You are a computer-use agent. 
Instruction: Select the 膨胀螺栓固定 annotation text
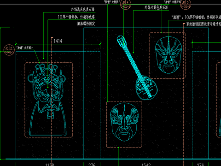86,24
